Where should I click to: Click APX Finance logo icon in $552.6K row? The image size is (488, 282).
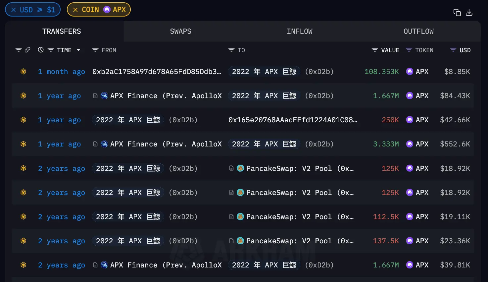coord(104,144)
